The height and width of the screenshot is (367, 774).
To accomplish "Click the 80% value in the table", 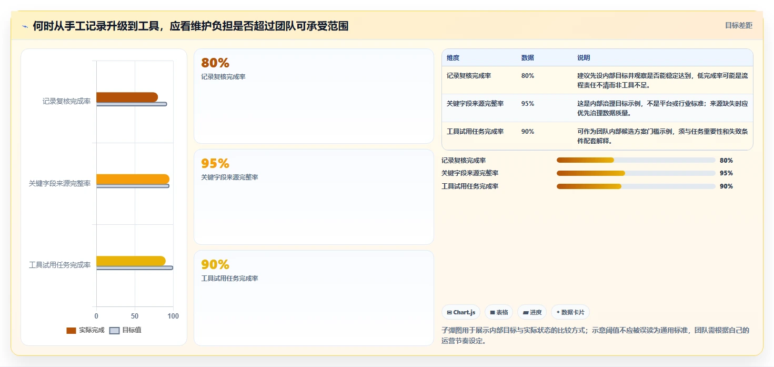I will pos(528,76).
